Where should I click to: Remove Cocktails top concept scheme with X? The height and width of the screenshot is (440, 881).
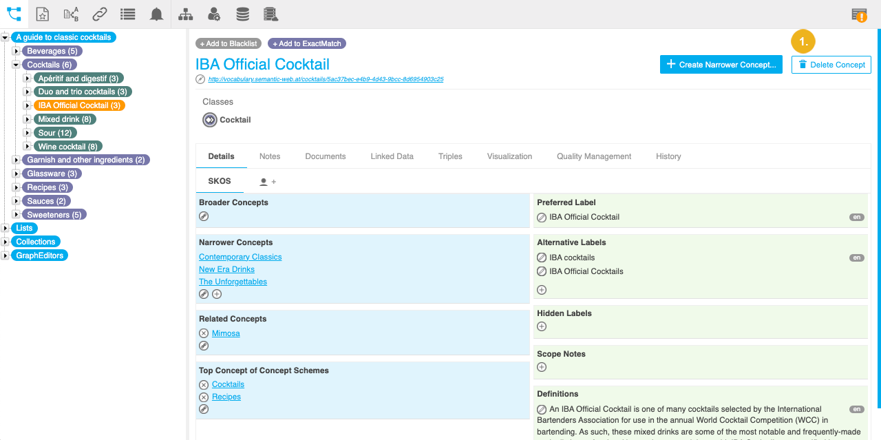pyautogui.click(x=204, y=385)
